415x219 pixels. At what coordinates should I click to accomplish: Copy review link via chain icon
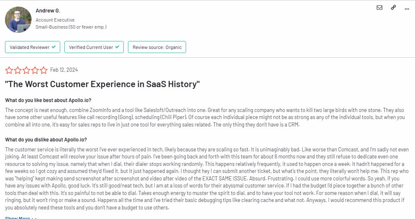coord(393,7)
